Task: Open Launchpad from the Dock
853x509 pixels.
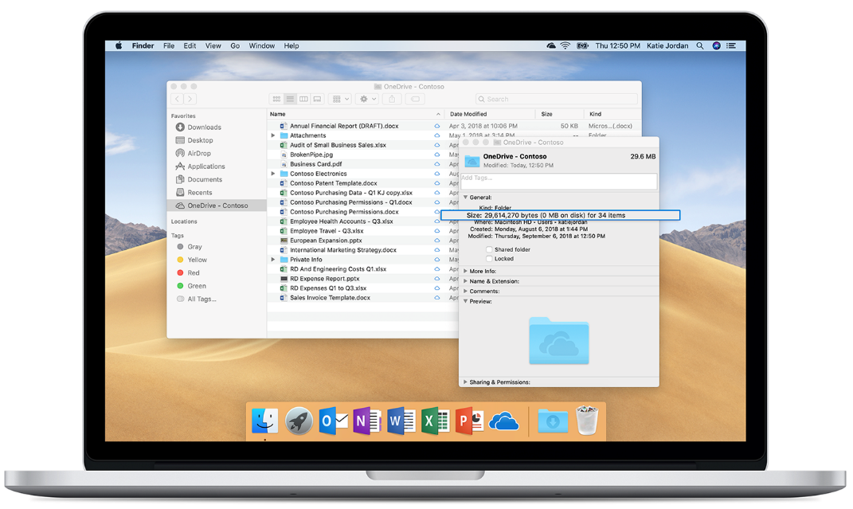Action: (x=299, y=421)
